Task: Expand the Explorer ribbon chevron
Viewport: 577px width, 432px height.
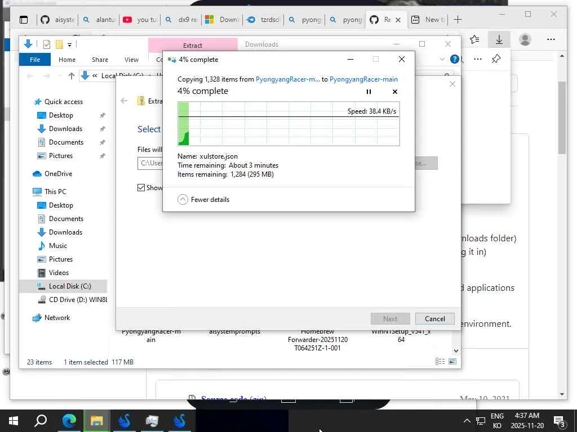Action: point(442,59)
